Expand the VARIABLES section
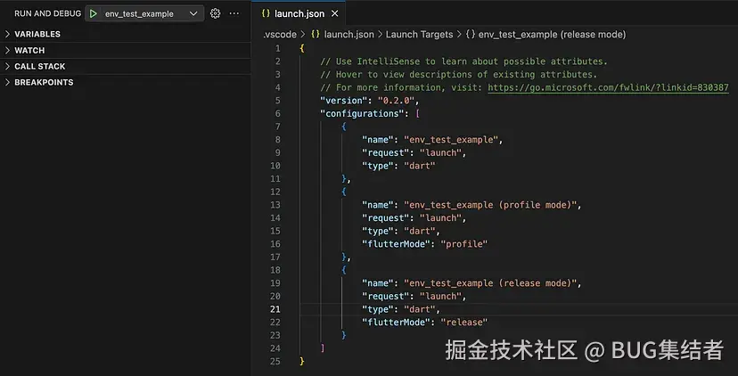 (x=125, y=34)
